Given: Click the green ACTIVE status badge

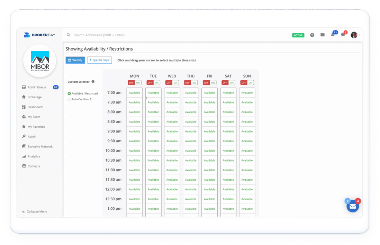Looking at the screenshot, I should point(298,35).
